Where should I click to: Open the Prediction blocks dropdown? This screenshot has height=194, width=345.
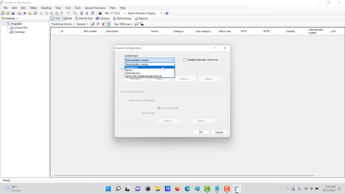(x=63, y=24)
